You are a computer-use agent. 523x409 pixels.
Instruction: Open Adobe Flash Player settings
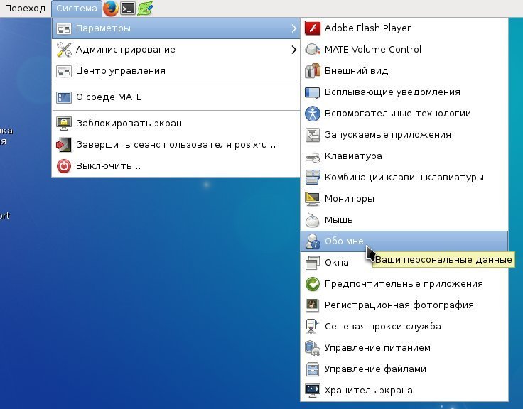(x=404, y=28)
